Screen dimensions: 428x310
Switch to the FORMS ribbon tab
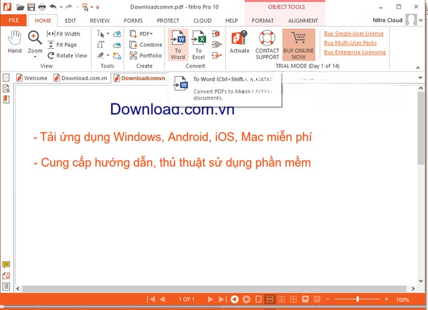[133, 21]
